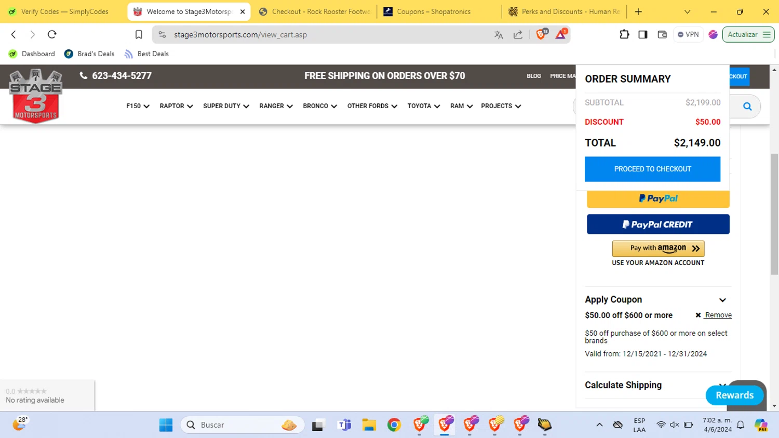Click the share page icon

(518, 35)
